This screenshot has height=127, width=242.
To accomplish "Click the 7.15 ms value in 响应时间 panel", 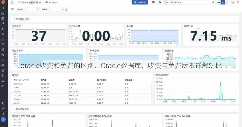I will [211, 36].
